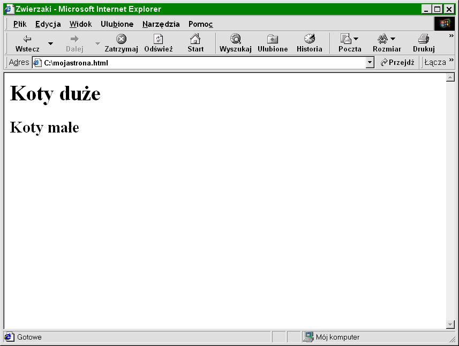459x346 pixels.
Task: Expand the Łącza links chevron
Action: pos(451,60)
